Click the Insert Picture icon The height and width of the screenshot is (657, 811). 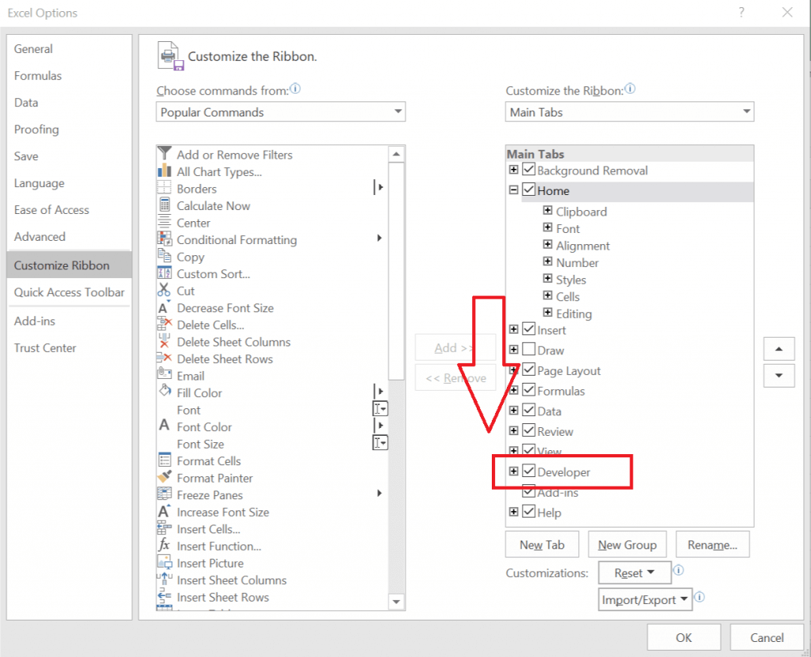165,562
